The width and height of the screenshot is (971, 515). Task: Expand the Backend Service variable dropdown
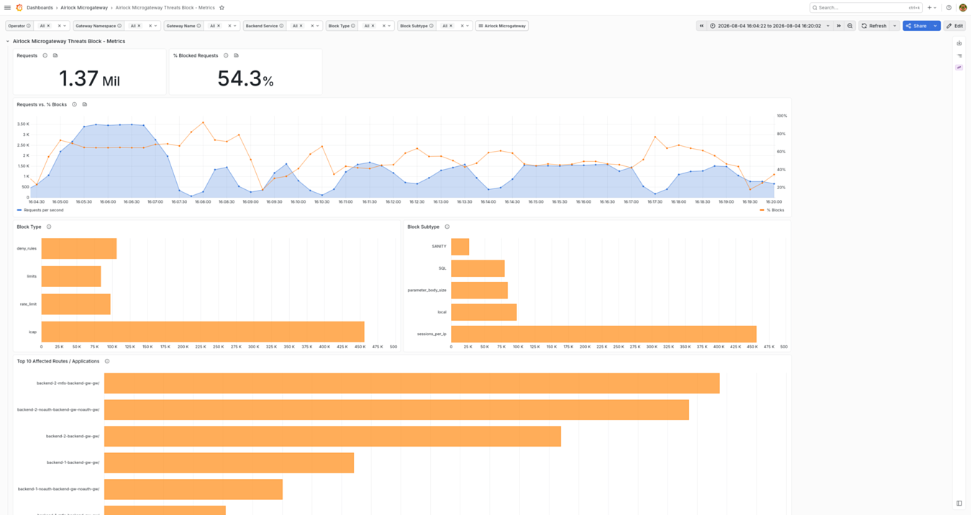pyautogui.click(x=317, y=26)
